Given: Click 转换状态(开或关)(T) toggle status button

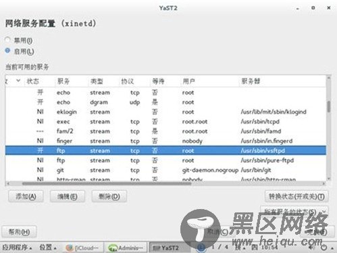Looking at the screenshot, I should tap(296, 196).
